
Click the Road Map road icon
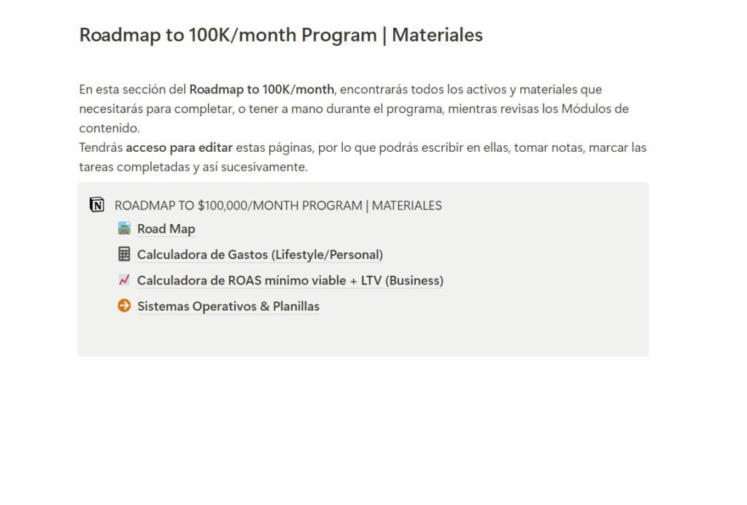124,228
